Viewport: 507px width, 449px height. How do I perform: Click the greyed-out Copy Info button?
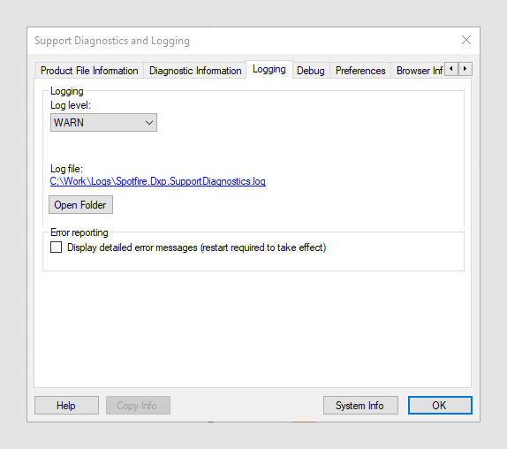click(138, 406)
